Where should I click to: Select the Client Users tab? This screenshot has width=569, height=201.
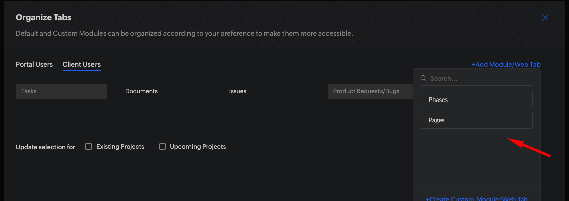point(81,65)
